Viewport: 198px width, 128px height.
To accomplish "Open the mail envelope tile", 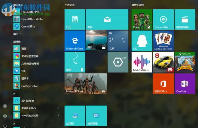I will pyautogui.click(x=107, y=19).
